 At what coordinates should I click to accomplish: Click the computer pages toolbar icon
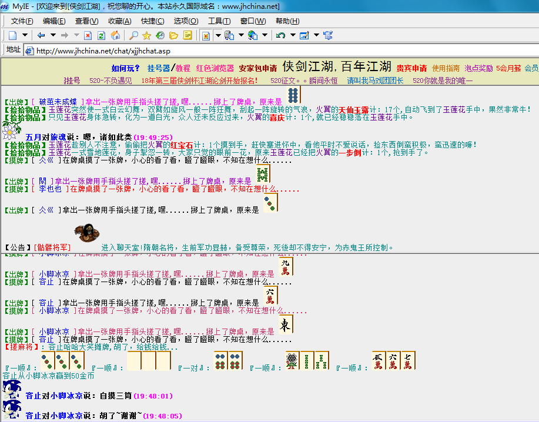pyautogui.click(x=229, y=35)
